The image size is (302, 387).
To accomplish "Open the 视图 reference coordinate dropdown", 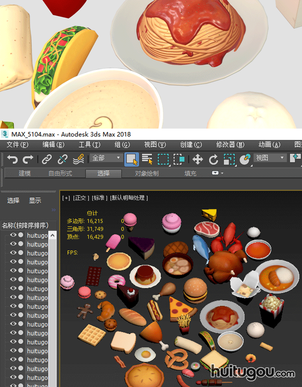I will [x=271, y=158].
